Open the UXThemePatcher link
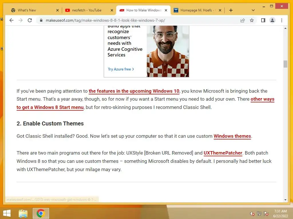Viewport: 293px width, 219px height. (x=223, y=153)
